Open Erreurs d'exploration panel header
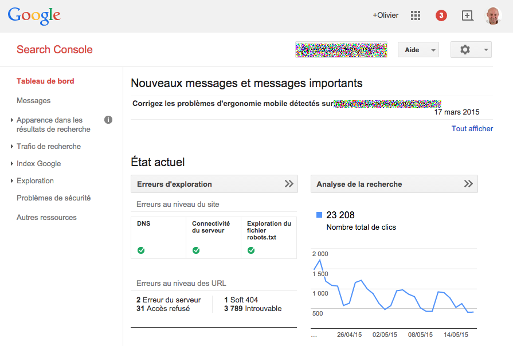The height and width of the screenshot is (346, 513). click(x=214, y=184)
